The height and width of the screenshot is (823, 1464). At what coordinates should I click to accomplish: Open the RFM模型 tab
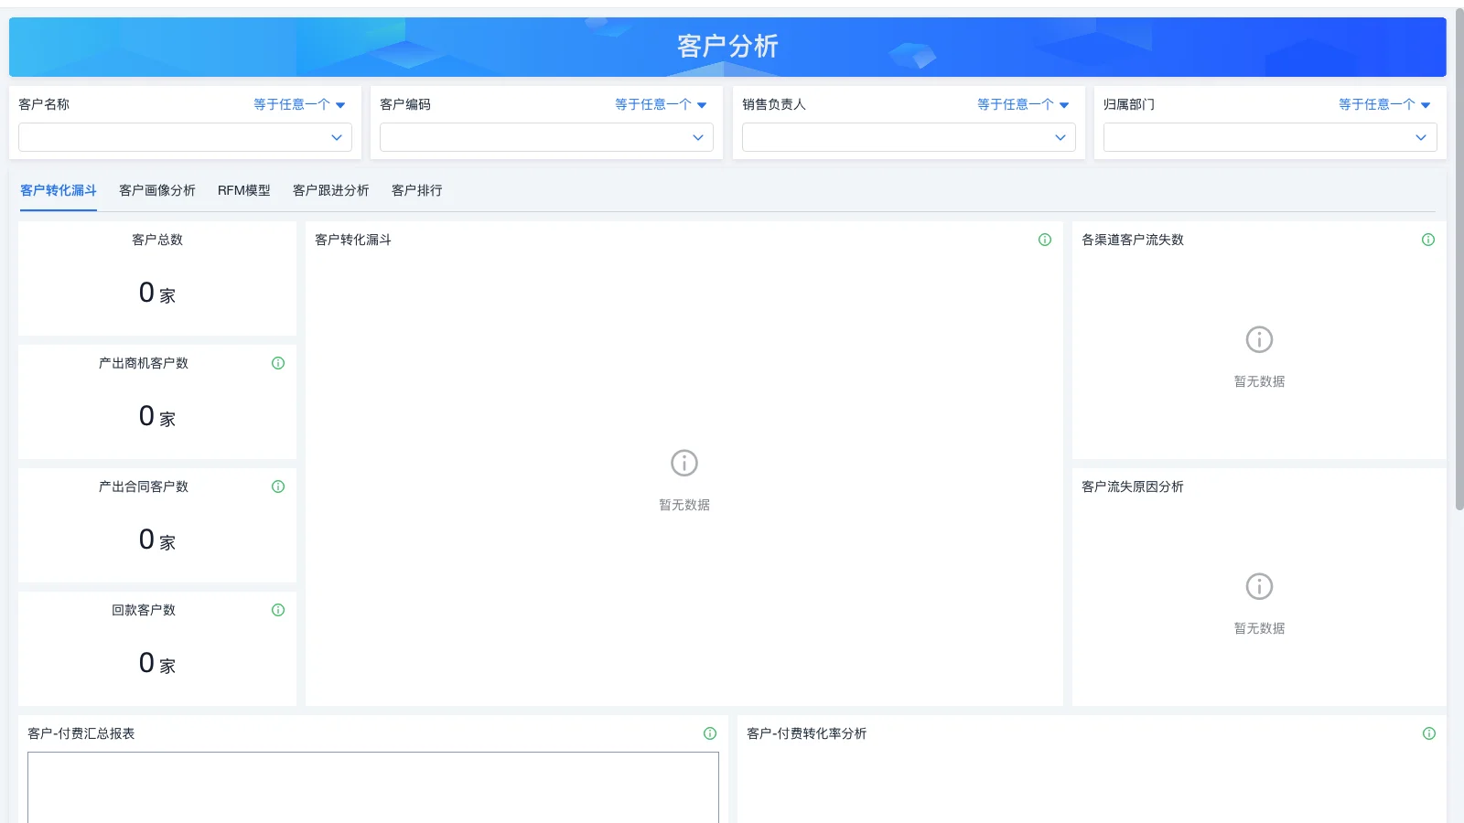(243, 190)
